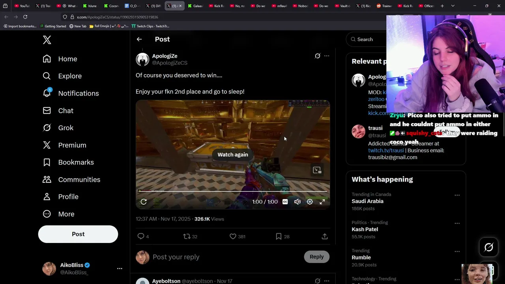Click the Saudi Arabia trending topic
The width and height of the screenshot is (505, 284).
pos(367,201)
